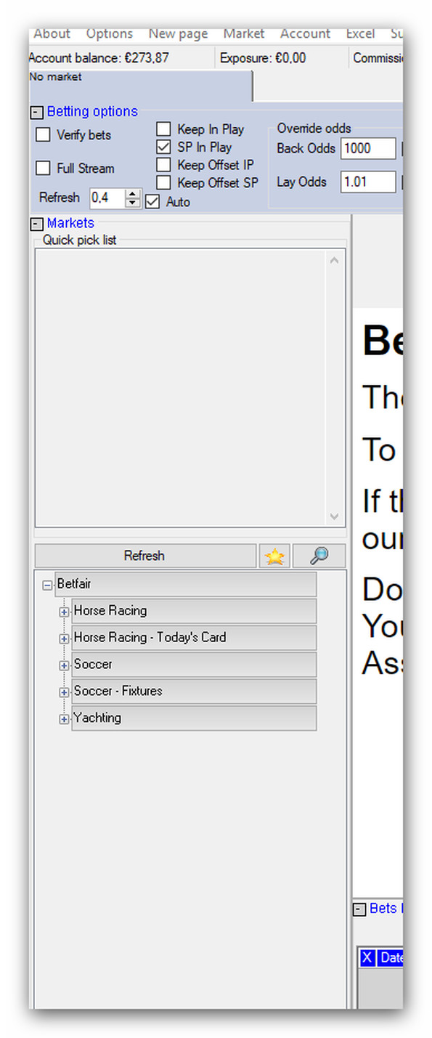Click the Refresh markets button
432x1038 pixels.
click(145, 556)
